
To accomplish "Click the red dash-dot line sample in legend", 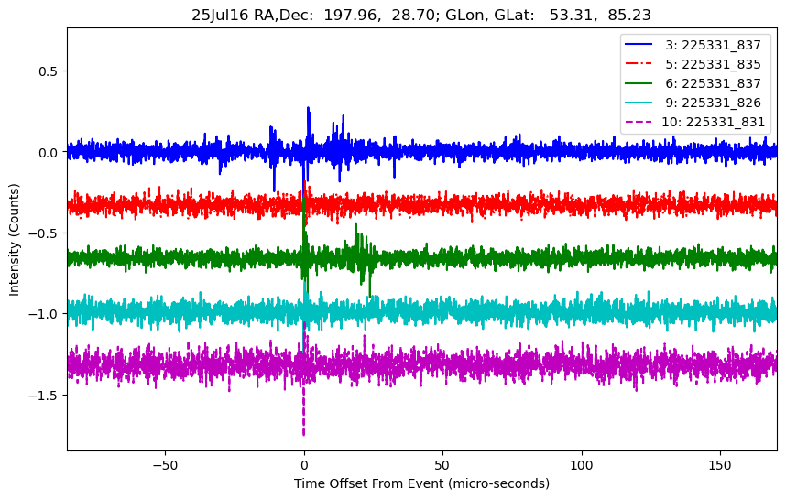I will tap(639, 63).
